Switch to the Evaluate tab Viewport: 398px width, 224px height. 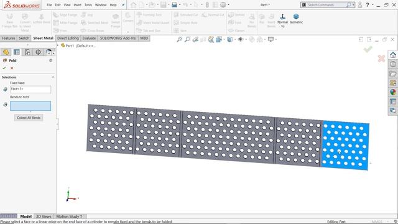coord(89,38)
